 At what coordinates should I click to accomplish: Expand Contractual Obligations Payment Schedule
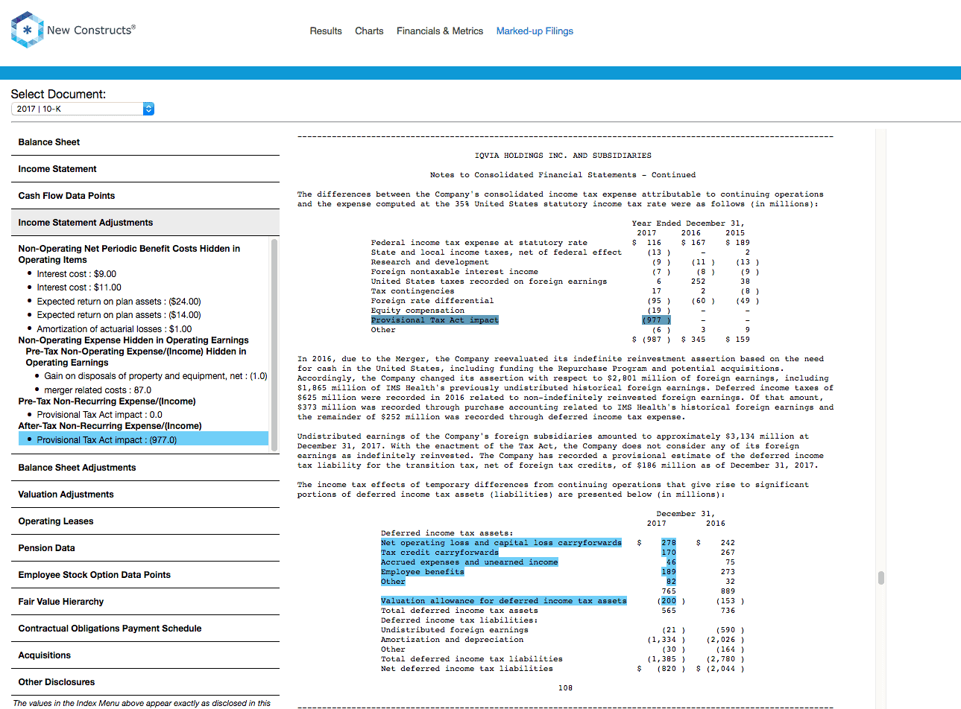(145, 629)
